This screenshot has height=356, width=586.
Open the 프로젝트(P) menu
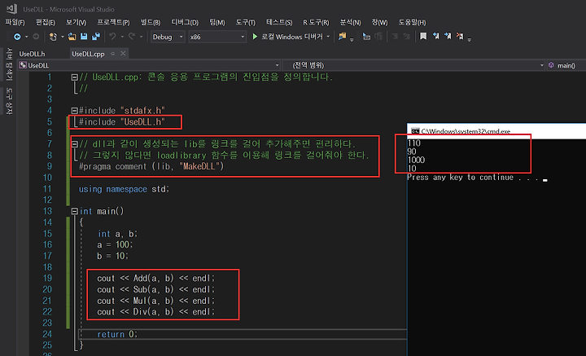113,23
